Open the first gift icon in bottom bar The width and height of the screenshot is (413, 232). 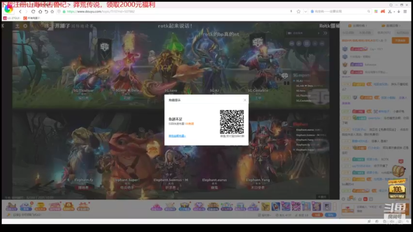click(x=11, y=207)
